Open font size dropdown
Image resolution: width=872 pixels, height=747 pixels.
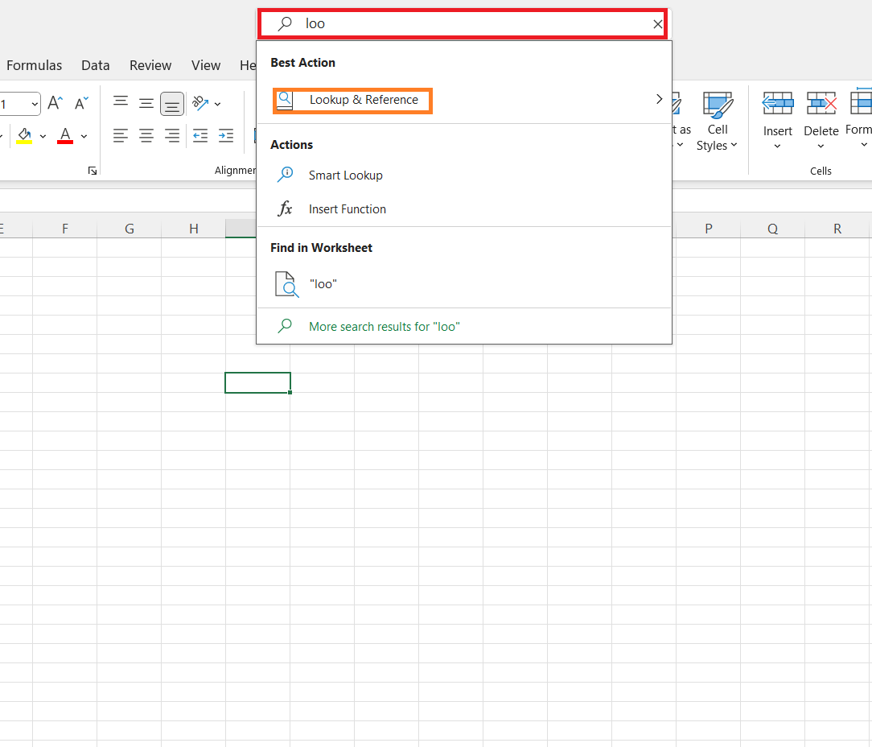point(35,104)
